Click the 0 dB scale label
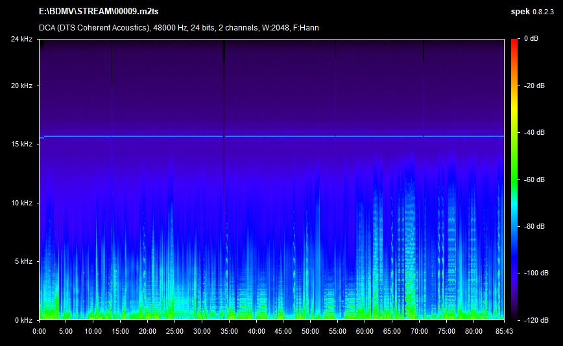The width and height of the screenshot is (563, 346). click(x=530, y=40)
